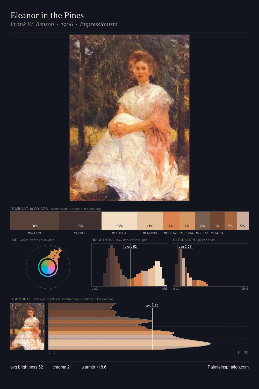Click the 'light' axis label
259x389 pixels.
164,289
